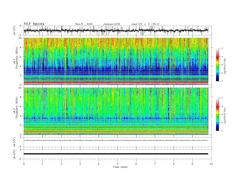Click the "-3" label on ch.1 color bar
This screenshot has height=184, width=238.
pyautogui.click(x=222, y=48)
